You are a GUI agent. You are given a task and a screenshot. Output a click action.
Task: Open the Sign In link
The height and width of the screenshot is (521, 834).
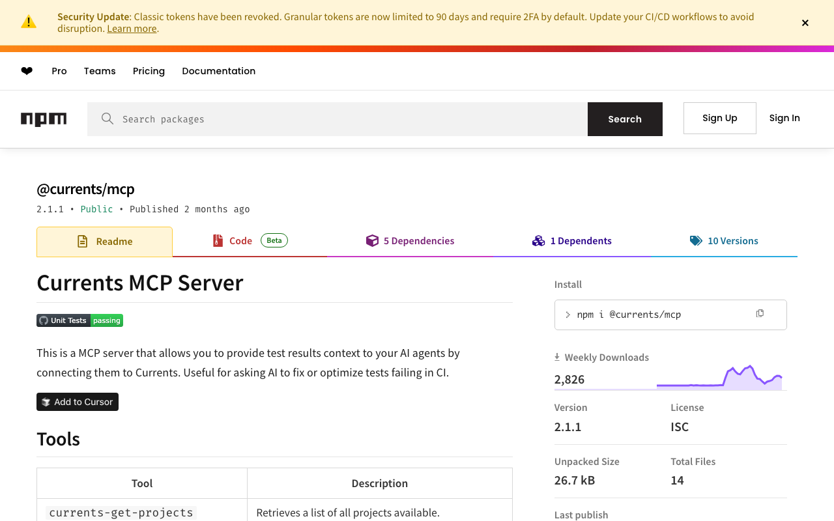click(784, 118)
